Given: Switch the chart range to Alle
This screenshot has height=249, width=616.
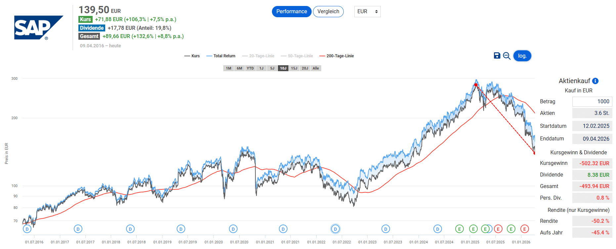Looking at the screenshot, I should 316,68.
